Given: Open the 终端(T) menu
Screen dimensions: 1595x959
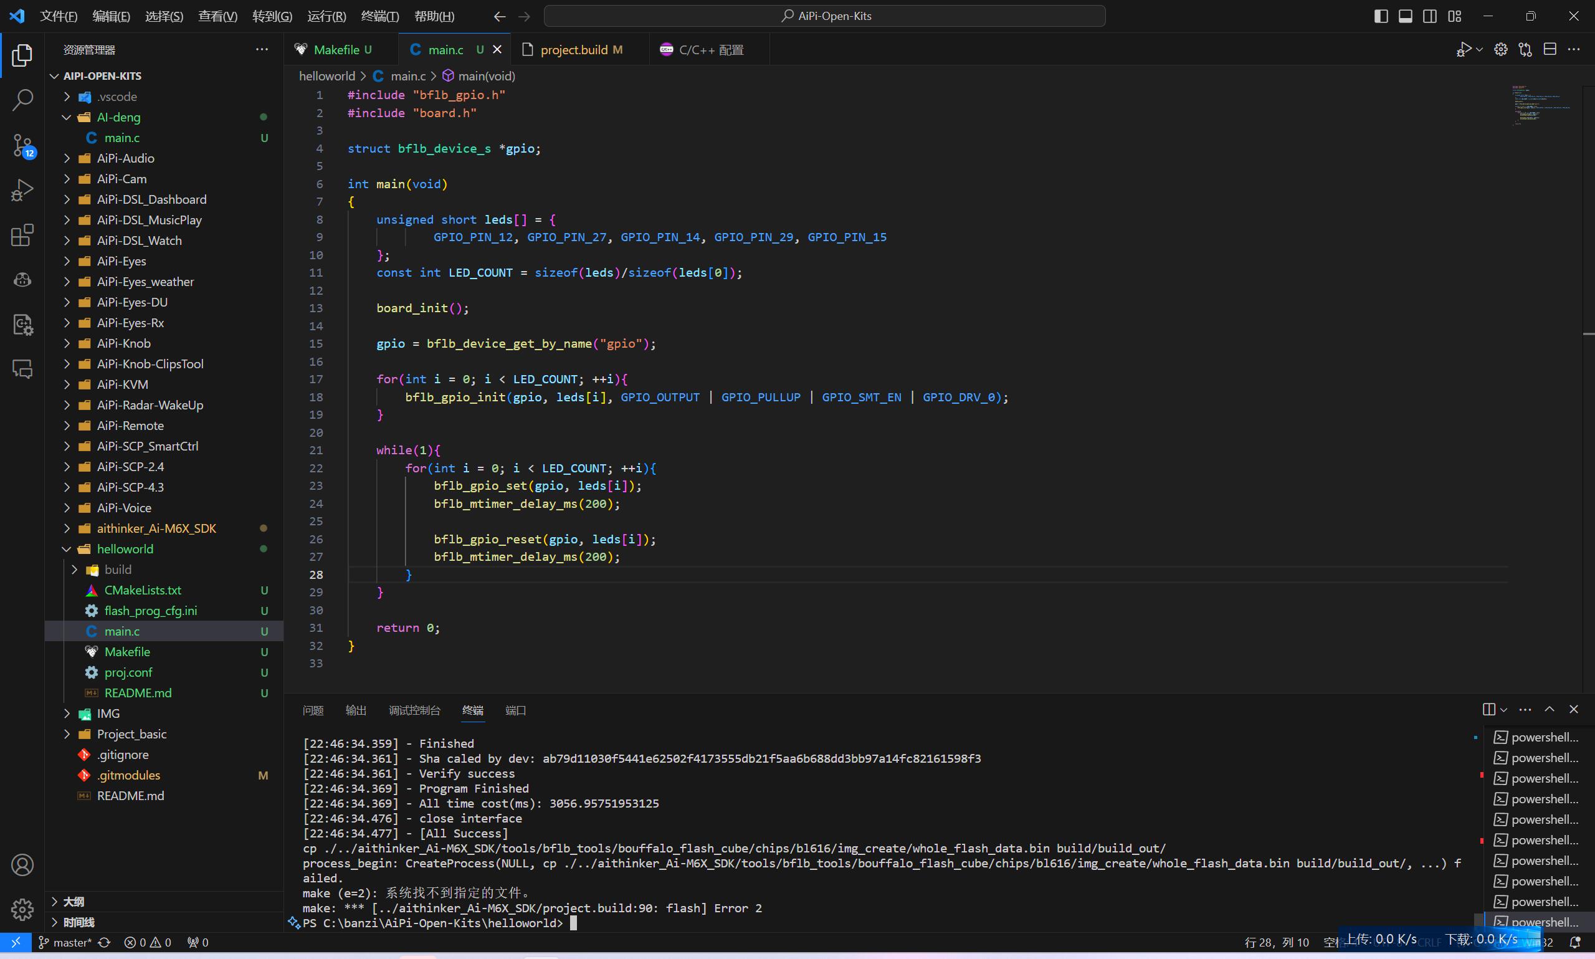Looking at the screenshot, I should (380, 16).
